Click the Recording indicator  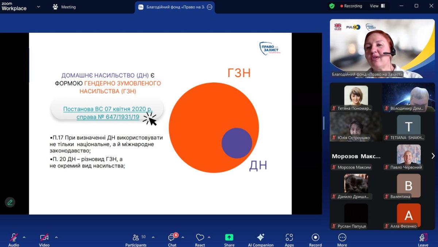tap(351, 6)
